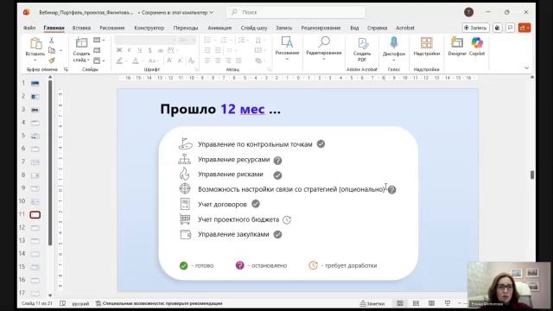The image size is (553, 311).
Task: Open Буфер обмена dialog launcher
Action: coord(66,69)
